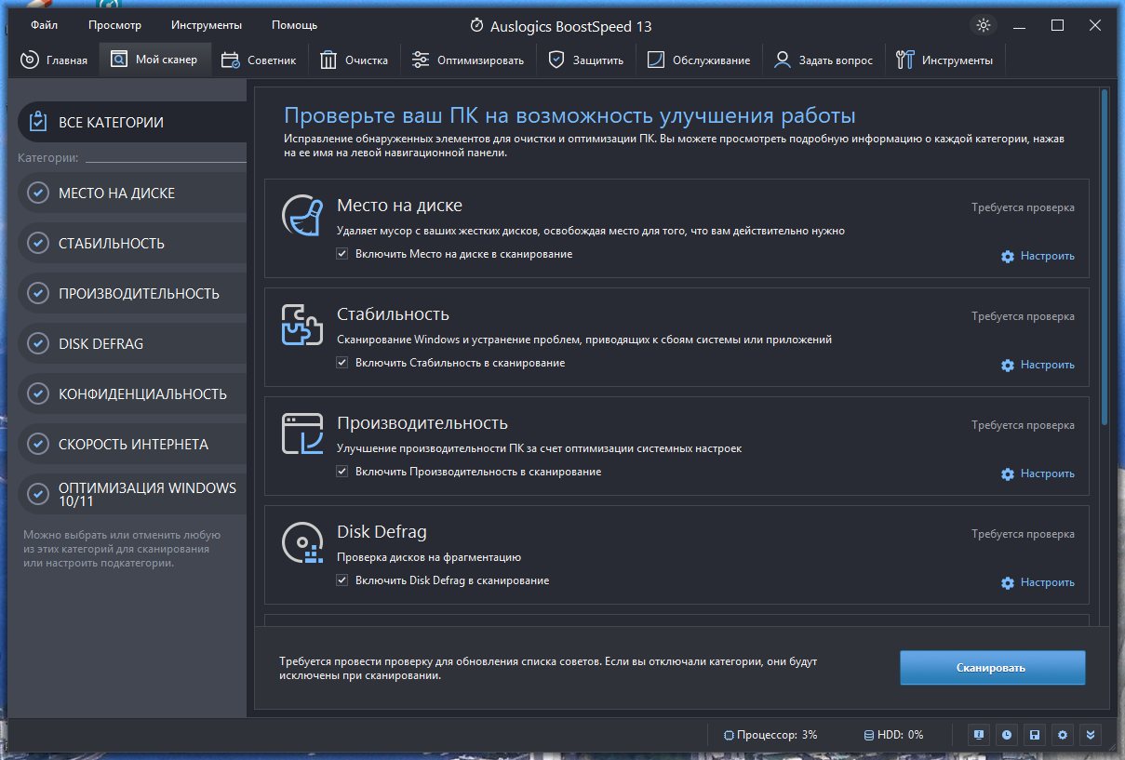Viewport: 1125px width, 760px height.
Task: Uncheck Включить Стабильность в сканирование
Action: pyautogui.click(x=342, y=363)
